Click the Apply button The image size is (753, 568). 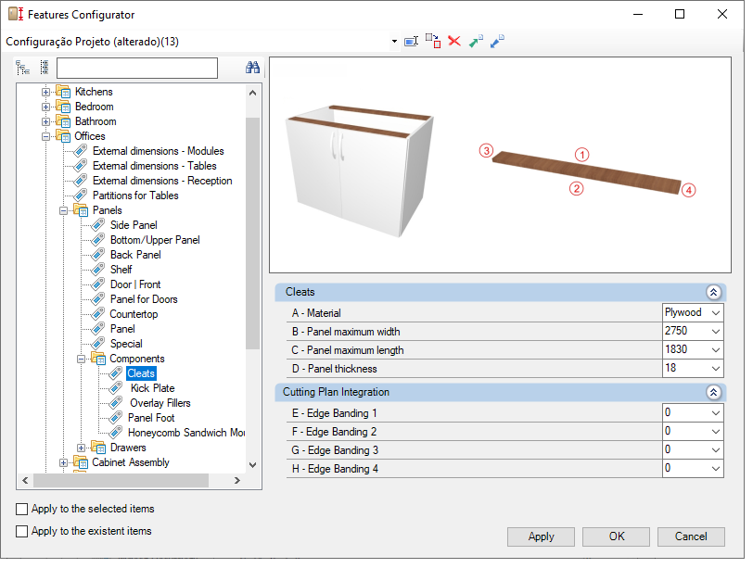[541, 536]
